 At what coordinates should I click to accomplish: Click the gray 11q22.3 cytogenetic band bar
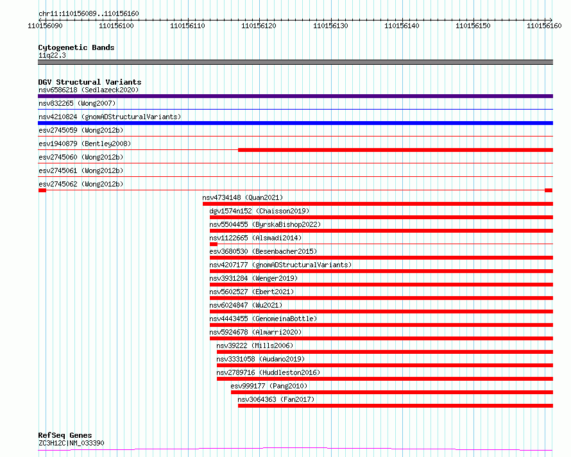[295, 62]
